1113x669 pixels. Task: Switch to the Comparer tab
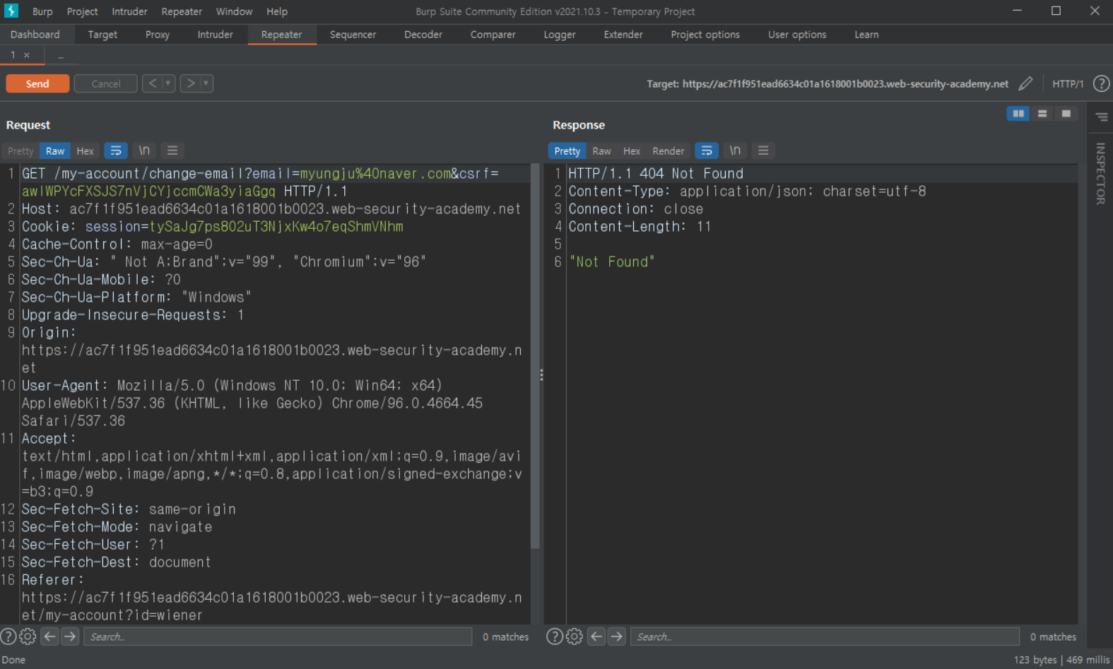click(493, 34)
